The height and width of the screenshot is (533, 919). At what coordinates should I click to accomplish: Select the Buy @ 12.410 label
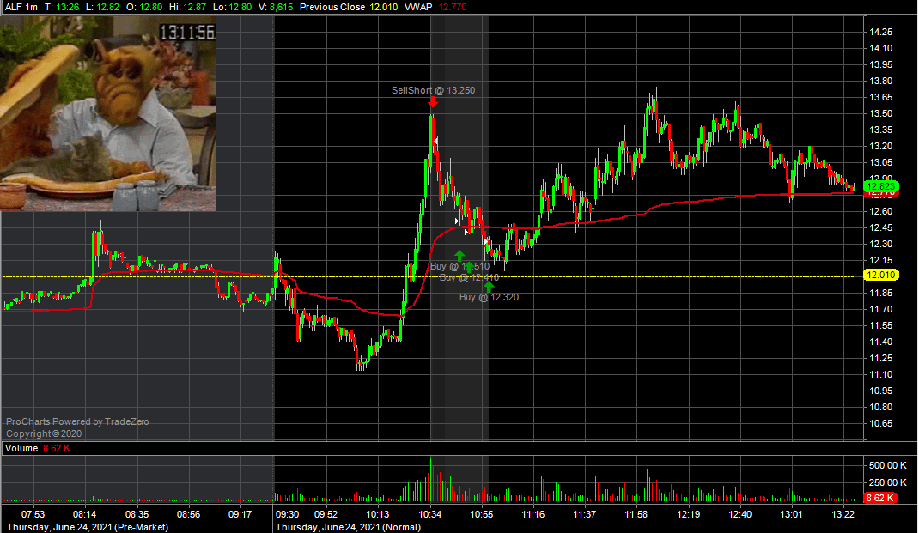click(469, 277)
